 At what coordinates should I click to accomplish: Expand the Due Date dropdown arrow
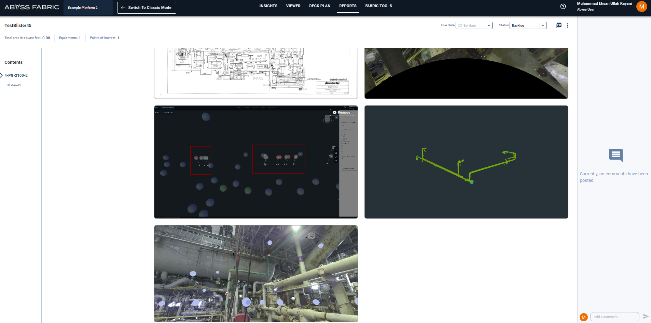(489, 26)
